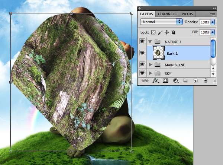The height and width of the screenshot is (165, 223).
Task: Click the top-left transform handle
Action: point(10,13)
